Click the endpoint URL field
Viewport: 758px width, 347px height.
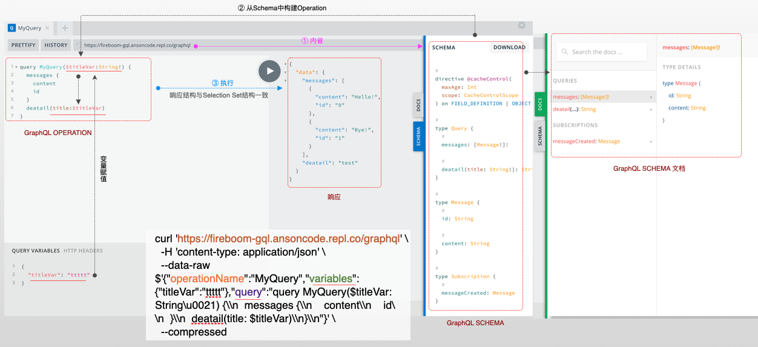point(138,45)
